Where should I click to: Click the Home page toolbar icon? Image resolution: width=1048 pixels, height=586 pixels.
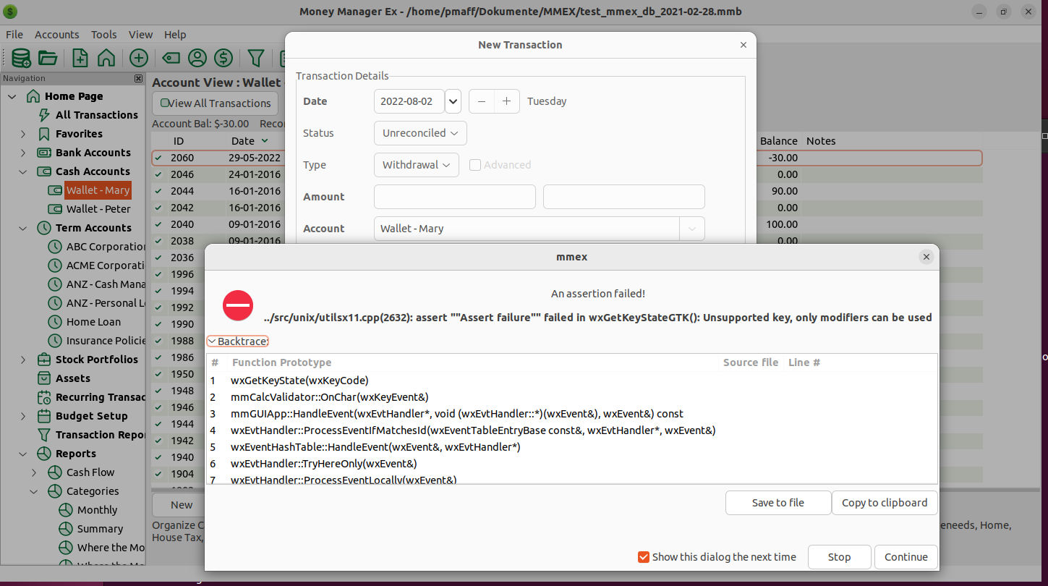pyautogui.click(x=106, y=58)
